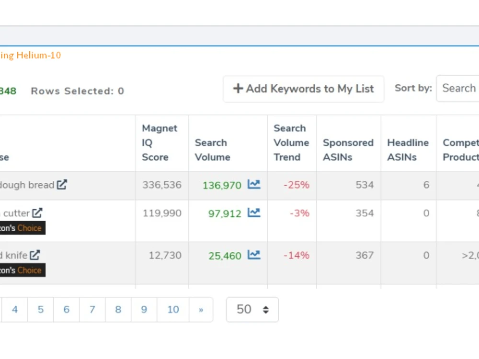Image resolution: width=479 pixels, height=359 pixels.
Task: Sort by Headline ASINs column header
Action: [x=408, y=150]
